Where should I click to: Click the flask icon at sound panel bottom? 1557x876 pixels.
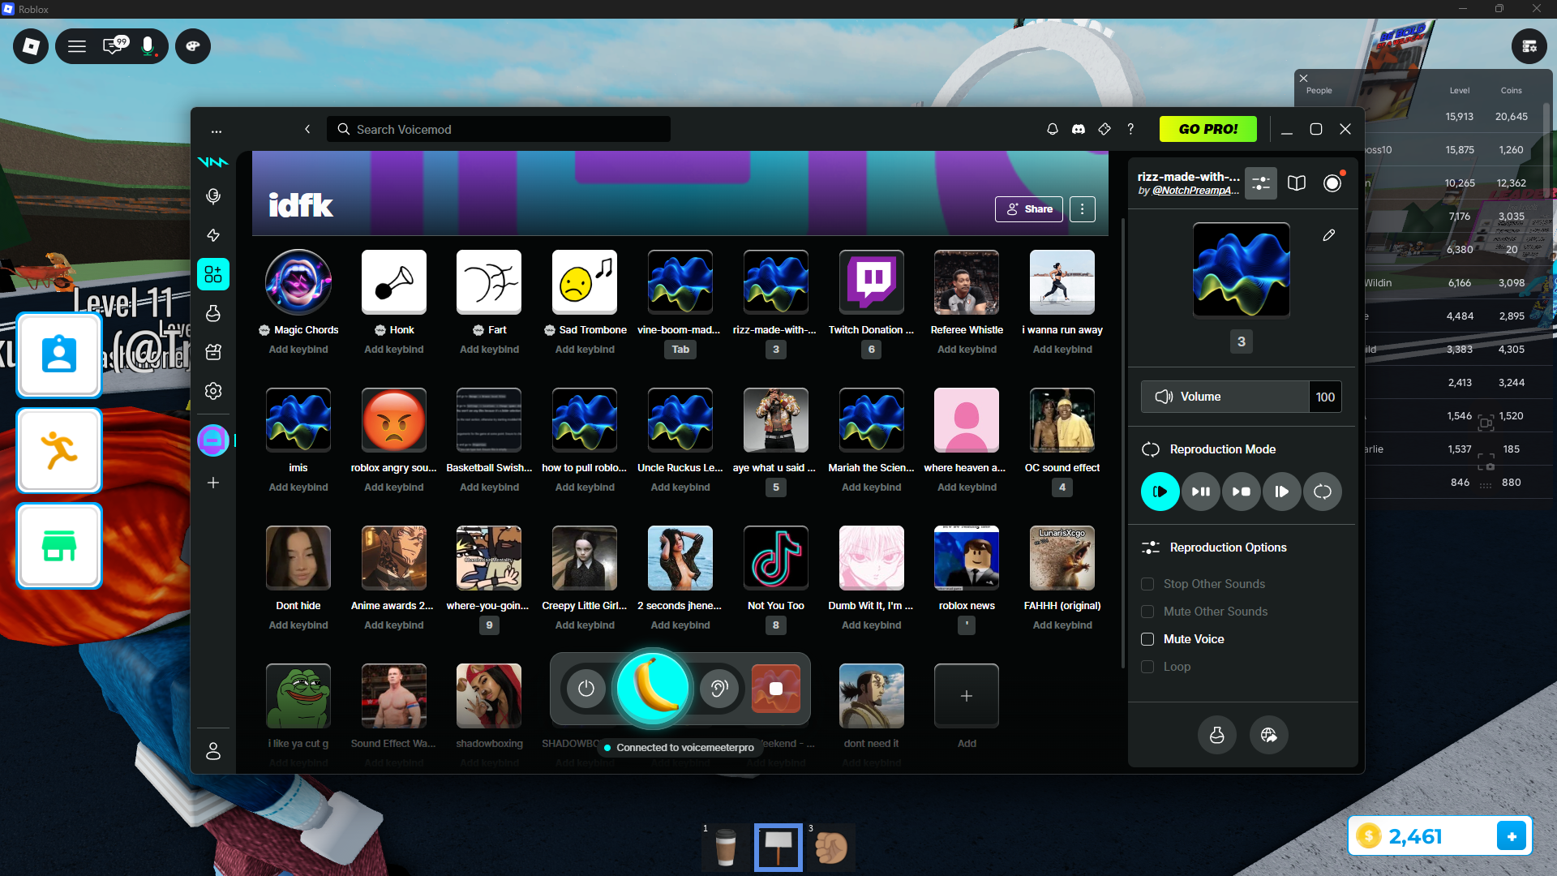(1217, 735)
